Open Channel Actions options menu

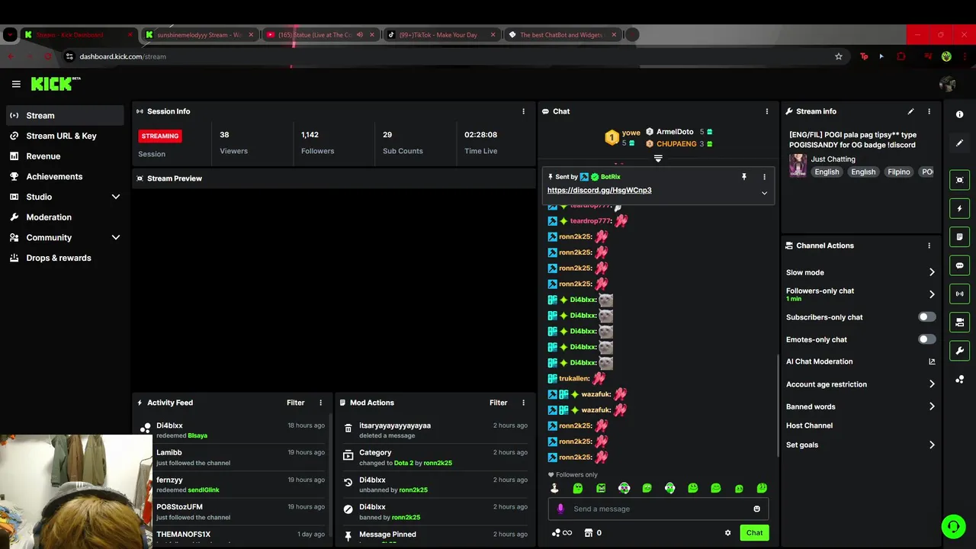click(929, 246)
